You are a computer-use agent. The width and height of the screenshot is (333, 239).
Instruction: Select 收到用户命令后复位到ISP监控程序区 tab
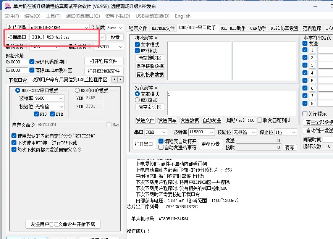pyautogui.click(x=69, y=79)
